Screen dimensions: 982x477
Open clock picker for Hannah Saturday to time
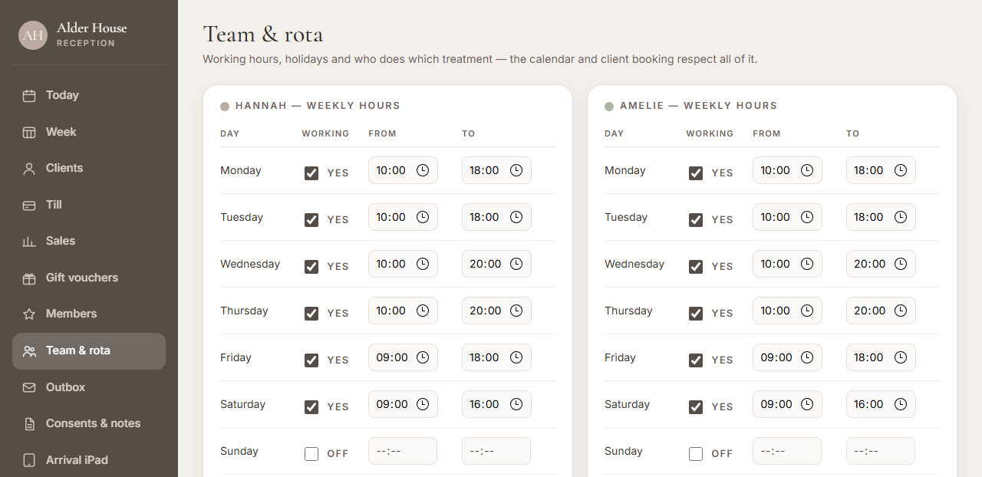click(516, 404)
